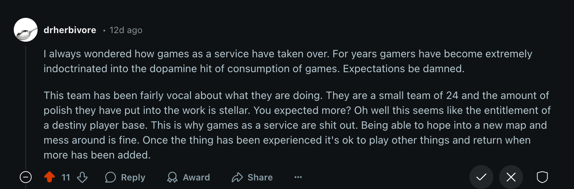The height and width of the screenshot is (189, 574).
Task: Downvote the comment with the down arrow
Action: (82, 177)
